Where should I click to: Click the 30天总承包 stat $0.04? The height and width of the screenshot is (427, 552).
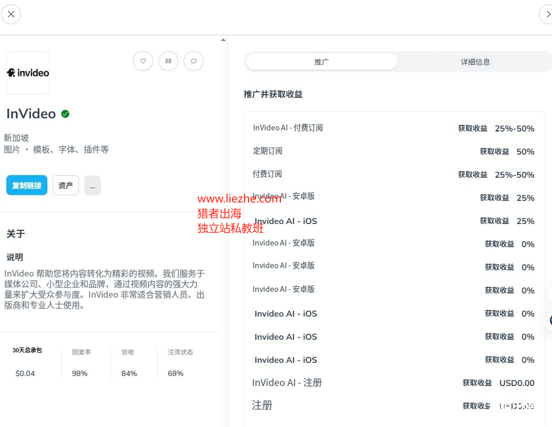coord(27,362)
